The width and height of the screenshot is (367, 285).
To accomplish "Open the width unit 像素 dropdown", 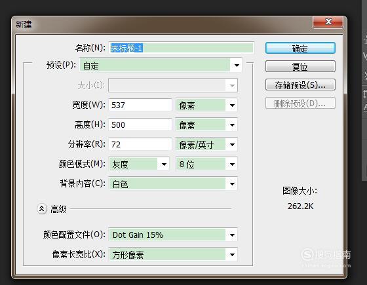I will (206, 105).
